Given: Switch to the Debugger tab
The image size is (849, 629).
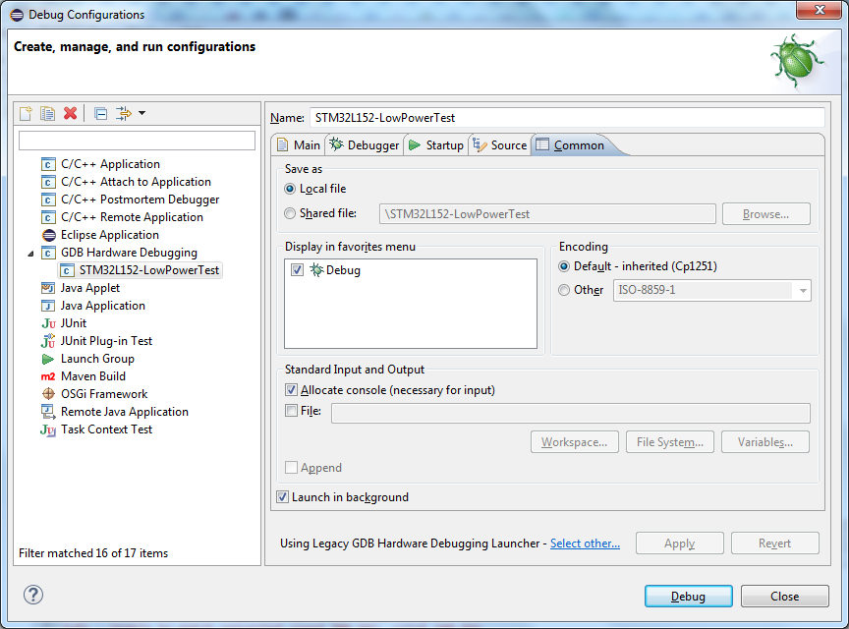Looking at the screenshot, I should (x=365, y=145).
